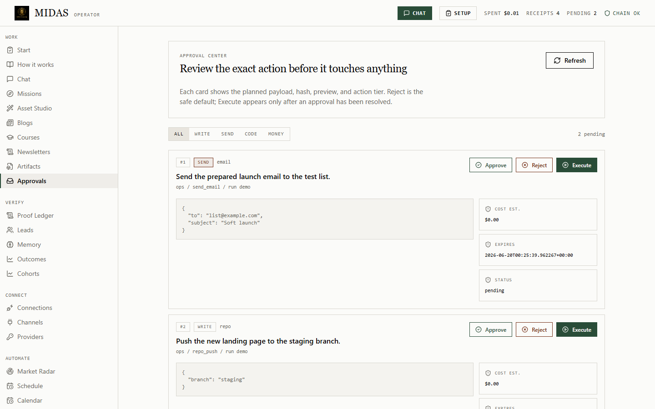Click the Asset Studio wand icon
The image size is (655, 409).
point(10,108)
